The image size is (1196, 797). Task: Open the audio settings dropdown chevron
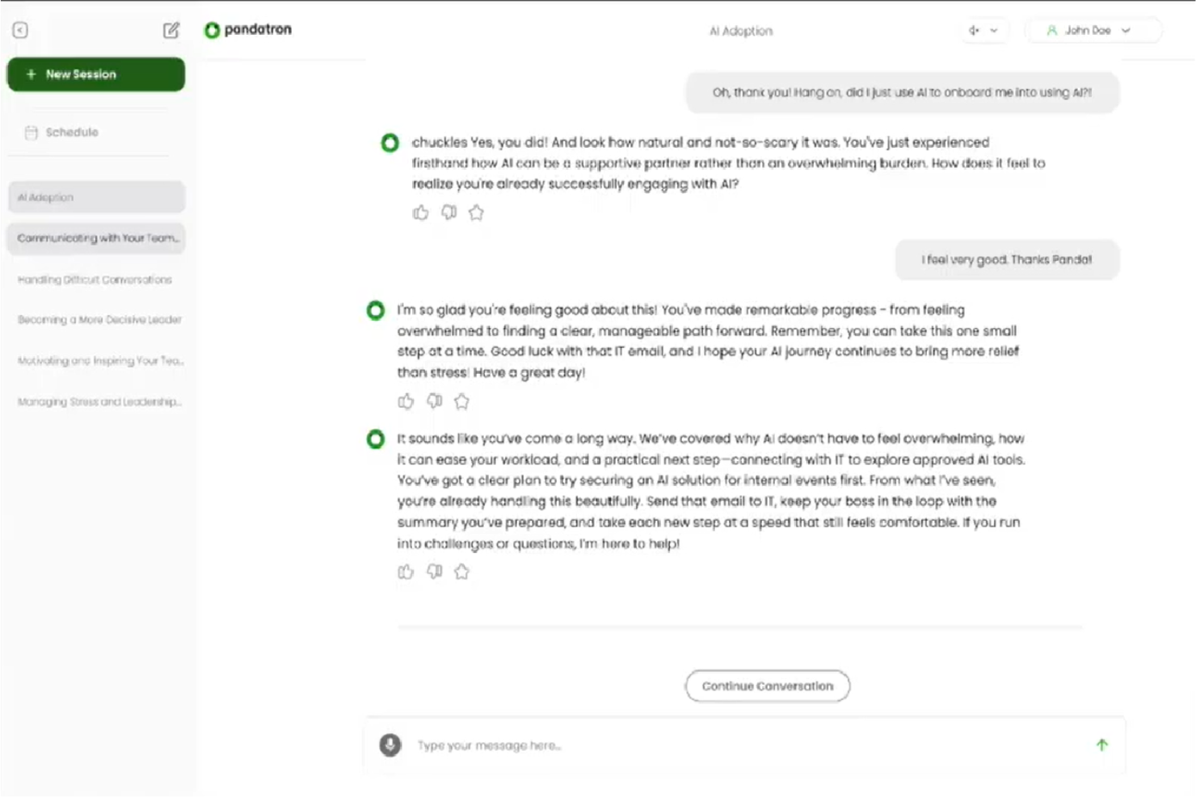[x=996, y=30]
